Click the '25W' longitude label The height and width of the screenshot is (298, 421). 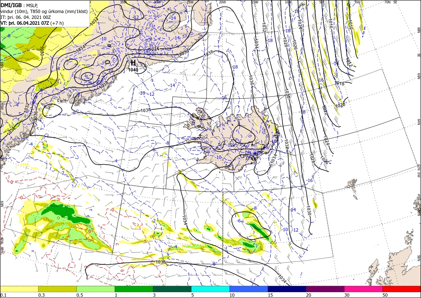tap(190, 2)
